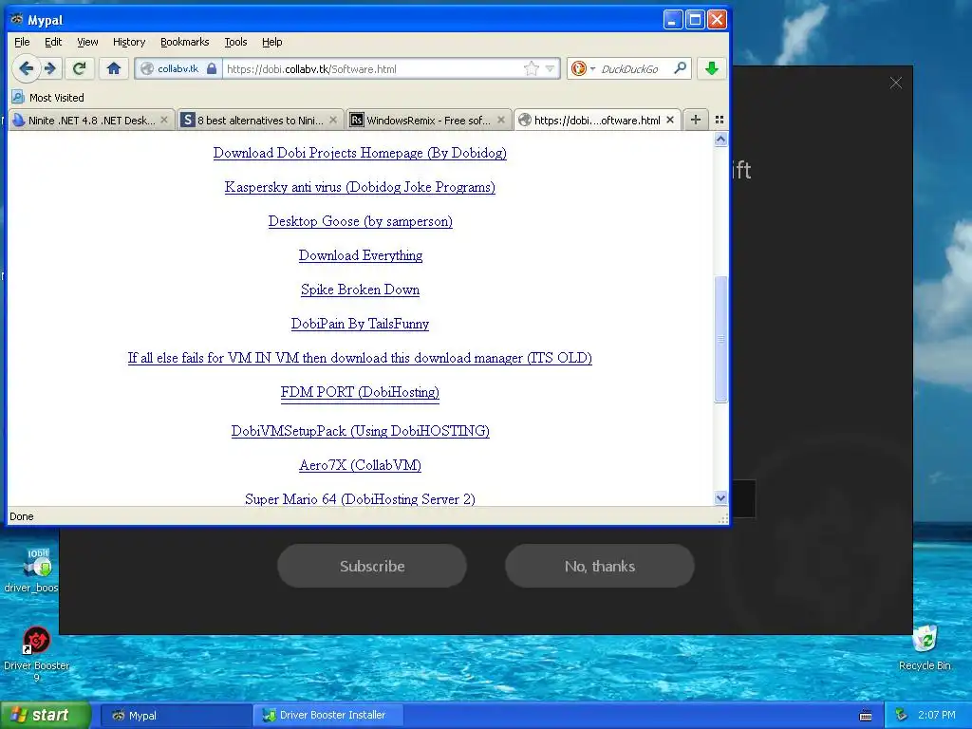Open the DobiPain By TailsFunny link
The width and height of the screenshot is (972, 729).
(360, 324)
